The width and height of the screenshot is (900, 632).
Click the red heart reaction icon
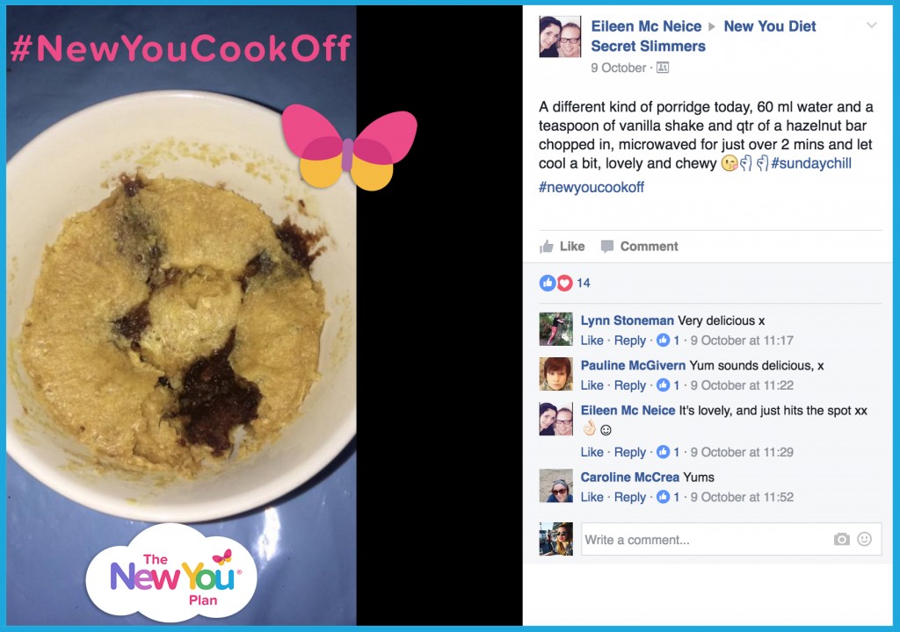[x=565, y=283]
